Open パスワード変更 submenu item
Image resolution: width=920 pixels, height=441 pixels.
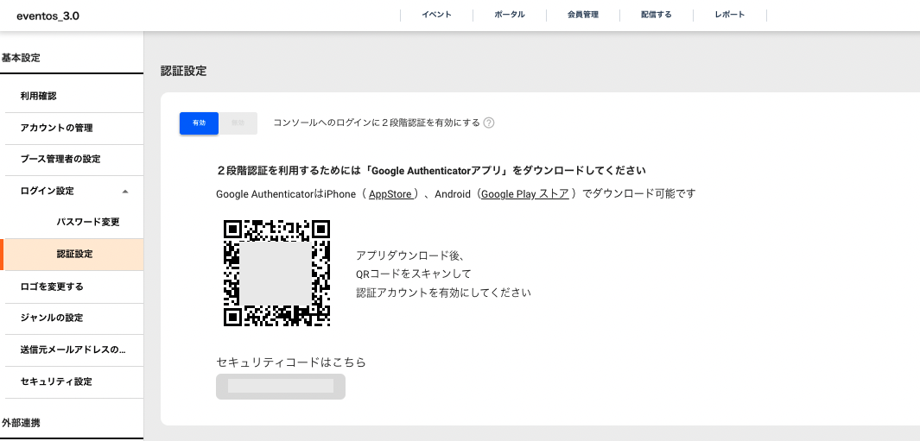(88, 222)
